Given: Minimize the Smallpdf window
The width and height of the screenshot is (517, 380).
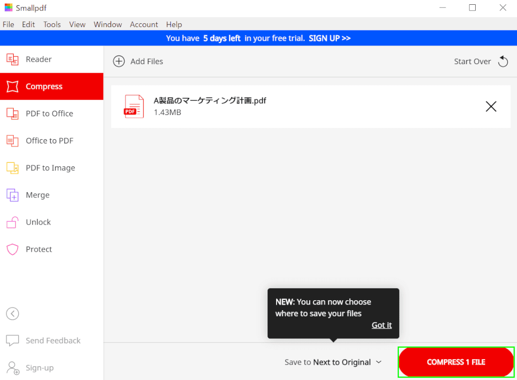Looking at the screenshot, I should [442, 8].
